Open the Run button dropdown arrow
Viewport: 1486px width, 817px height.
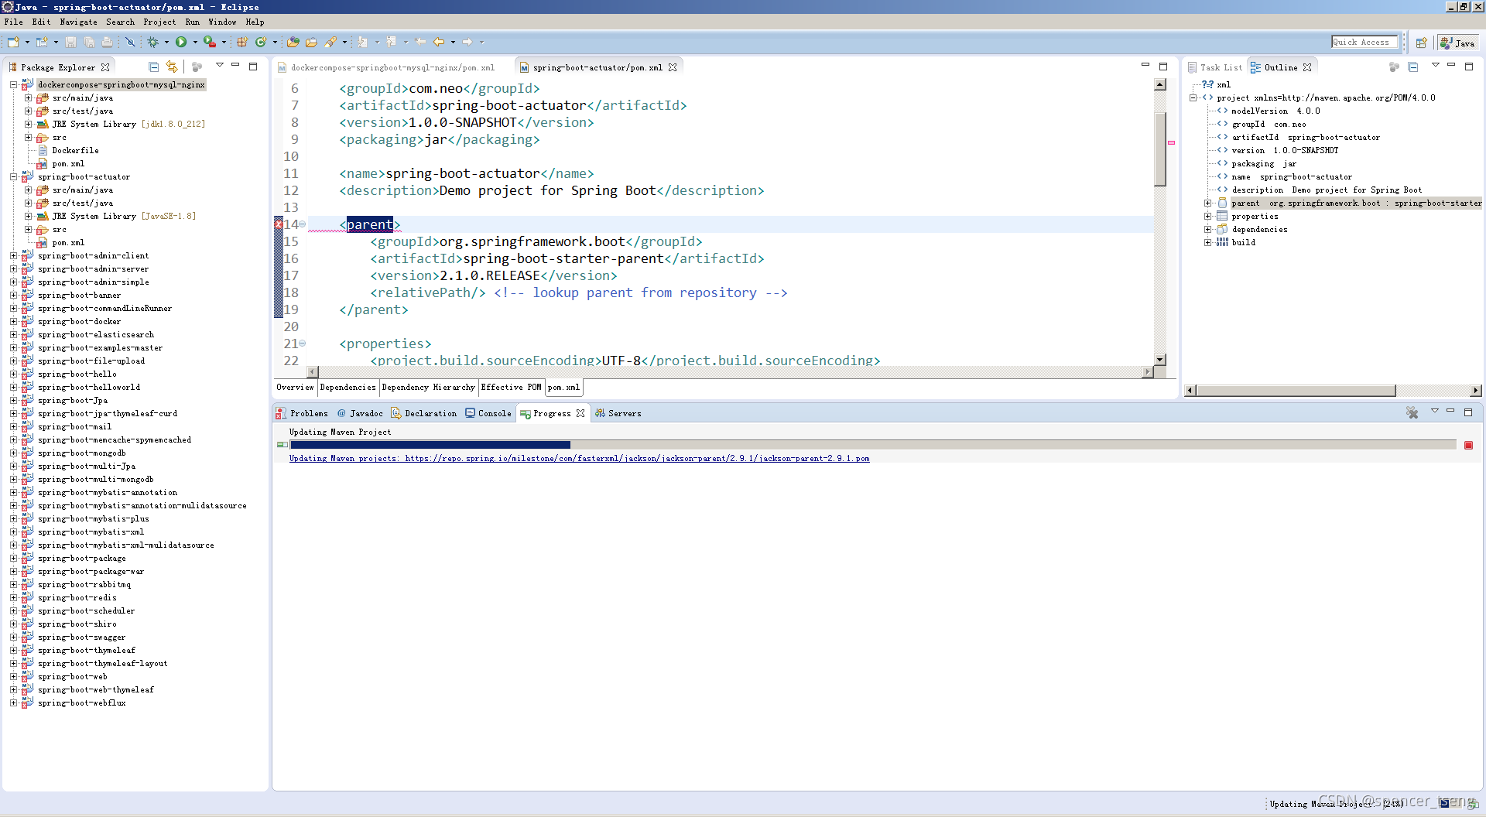pyautogui.click(x=194, y=43)
